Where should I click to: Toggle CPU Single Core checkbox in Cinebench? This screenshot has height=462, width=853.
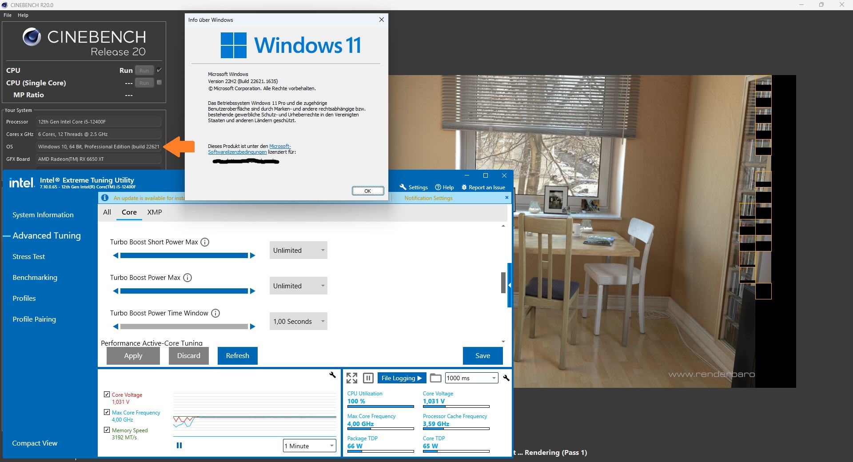pos(159,82)
